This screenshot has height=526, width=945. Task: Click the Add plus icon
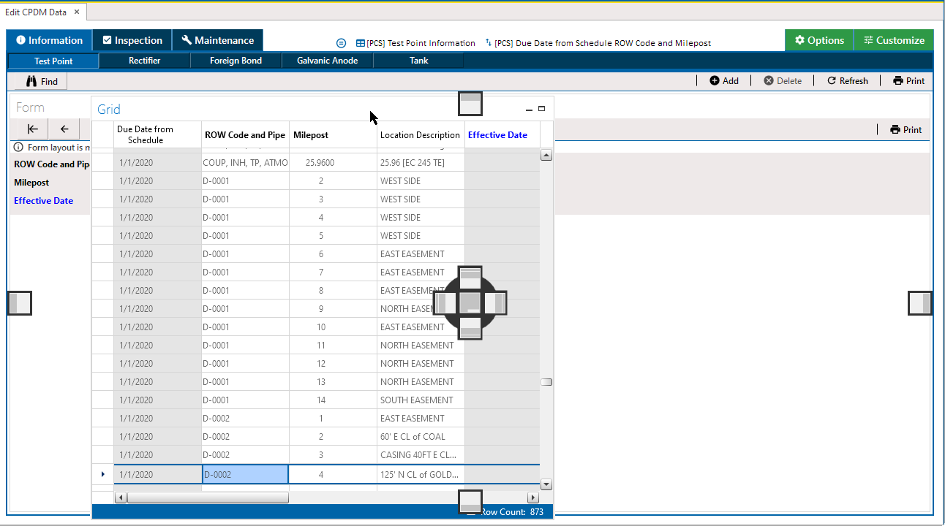715,81
